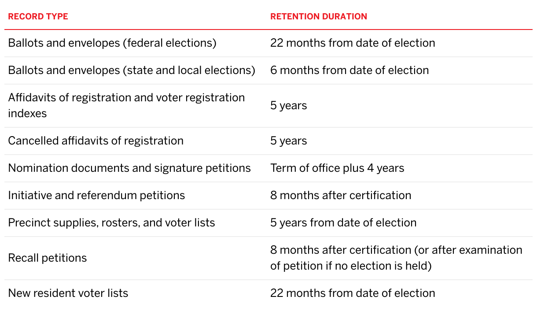Image resolution: width=537 pixels, height=311 pixels.
Task: Select 'Nomination documents and signature petitions' cell
Action: 129,168
